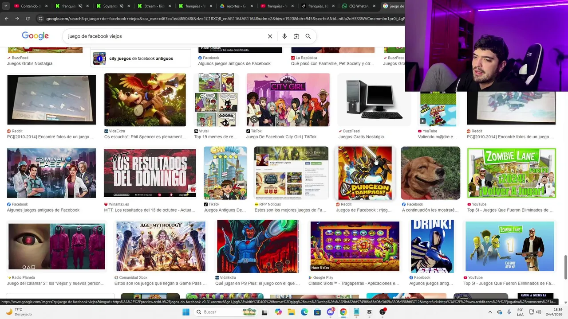The width and height of the screenshot is (568, 319).
Task: Click the taskbar Buscar search box
Action: (x=226, y=312)
